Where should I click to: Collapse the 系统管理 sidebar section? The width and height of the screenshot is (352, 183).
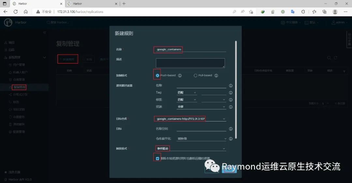tap(44, 57)
